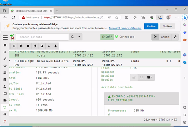
Task: Select the Windows.KapeFiles.Targets row
Action: click(x=95, y=55)
